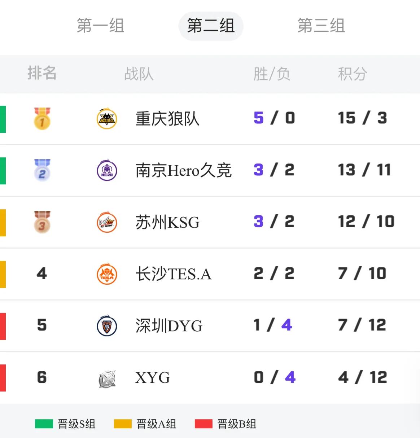Click the 积分 column header

pos(352,74)
